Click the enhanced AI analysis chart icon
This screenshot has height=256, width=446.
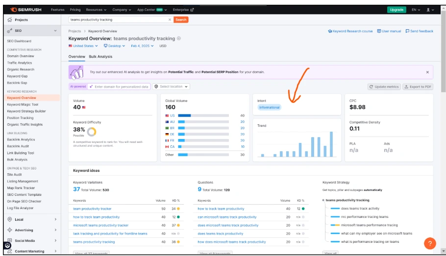pos(76,72)
